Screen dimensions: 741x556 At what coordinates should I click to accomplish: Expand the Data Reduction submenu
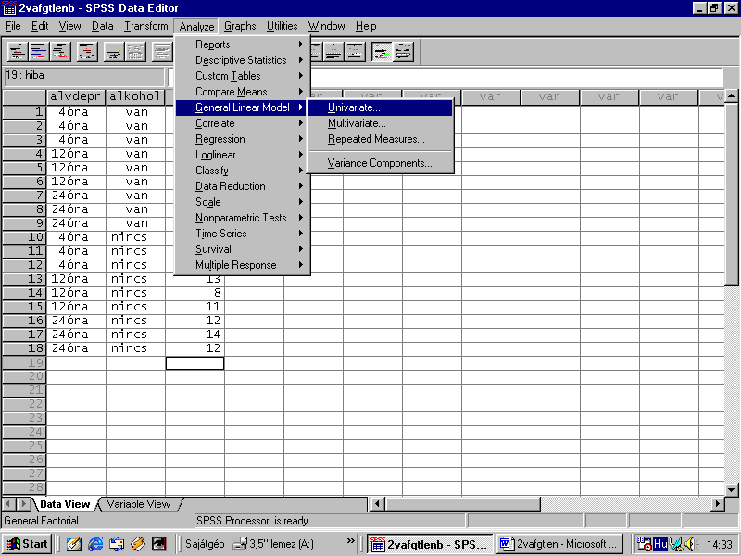click(243, 186)
